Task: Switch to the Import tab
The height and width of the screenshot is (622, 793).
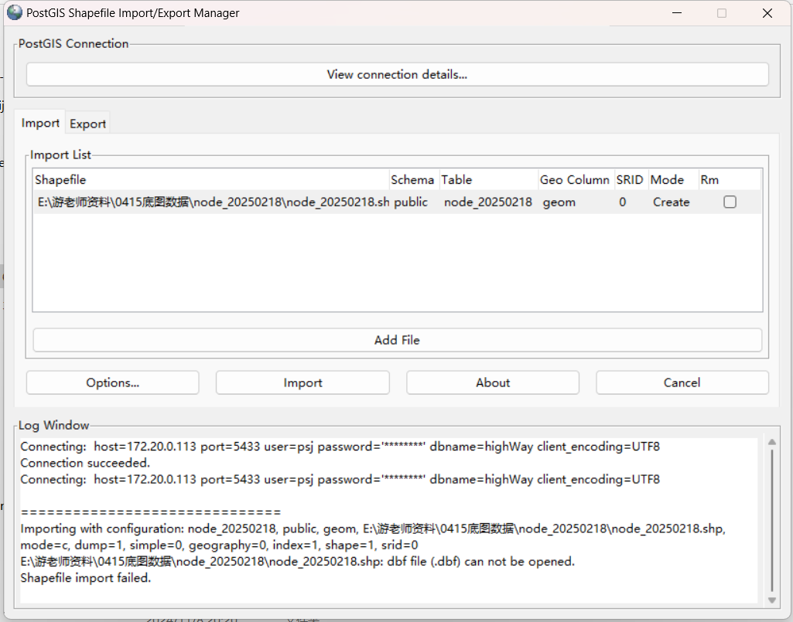Action: 40,123
